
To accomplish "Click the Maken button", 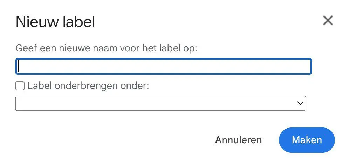I will click(x=307, y=140).
